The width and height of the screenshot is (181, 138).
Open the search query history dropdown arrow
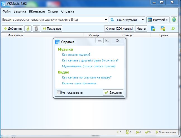tap(106, 20)
